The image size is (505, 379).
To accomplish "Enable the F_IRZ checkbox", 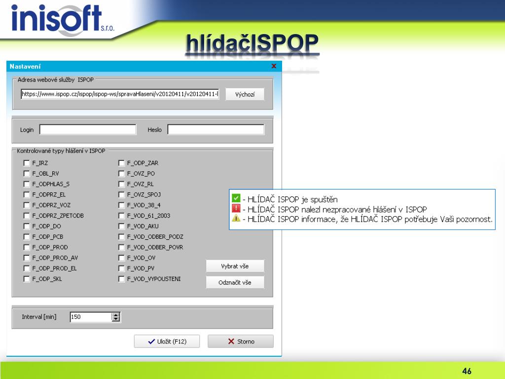I will (x=27, y=163).
